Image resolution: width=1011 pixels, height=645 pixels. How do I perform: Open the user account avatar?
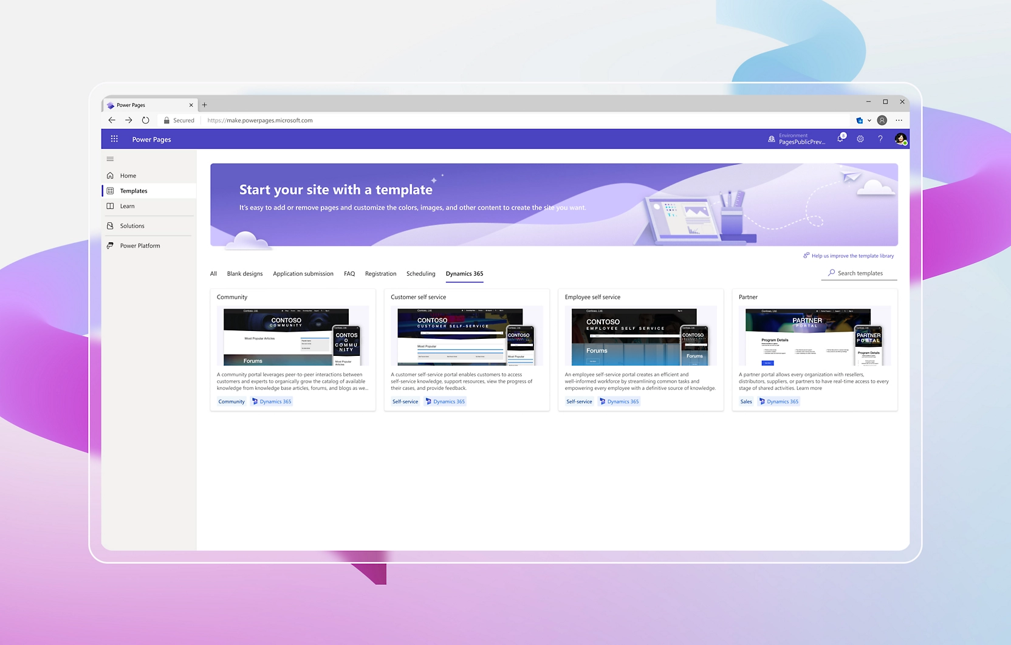900,139
